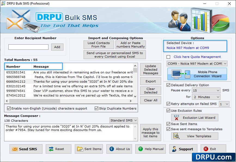Click Add or Paste numbers Manually

(130, 45)
